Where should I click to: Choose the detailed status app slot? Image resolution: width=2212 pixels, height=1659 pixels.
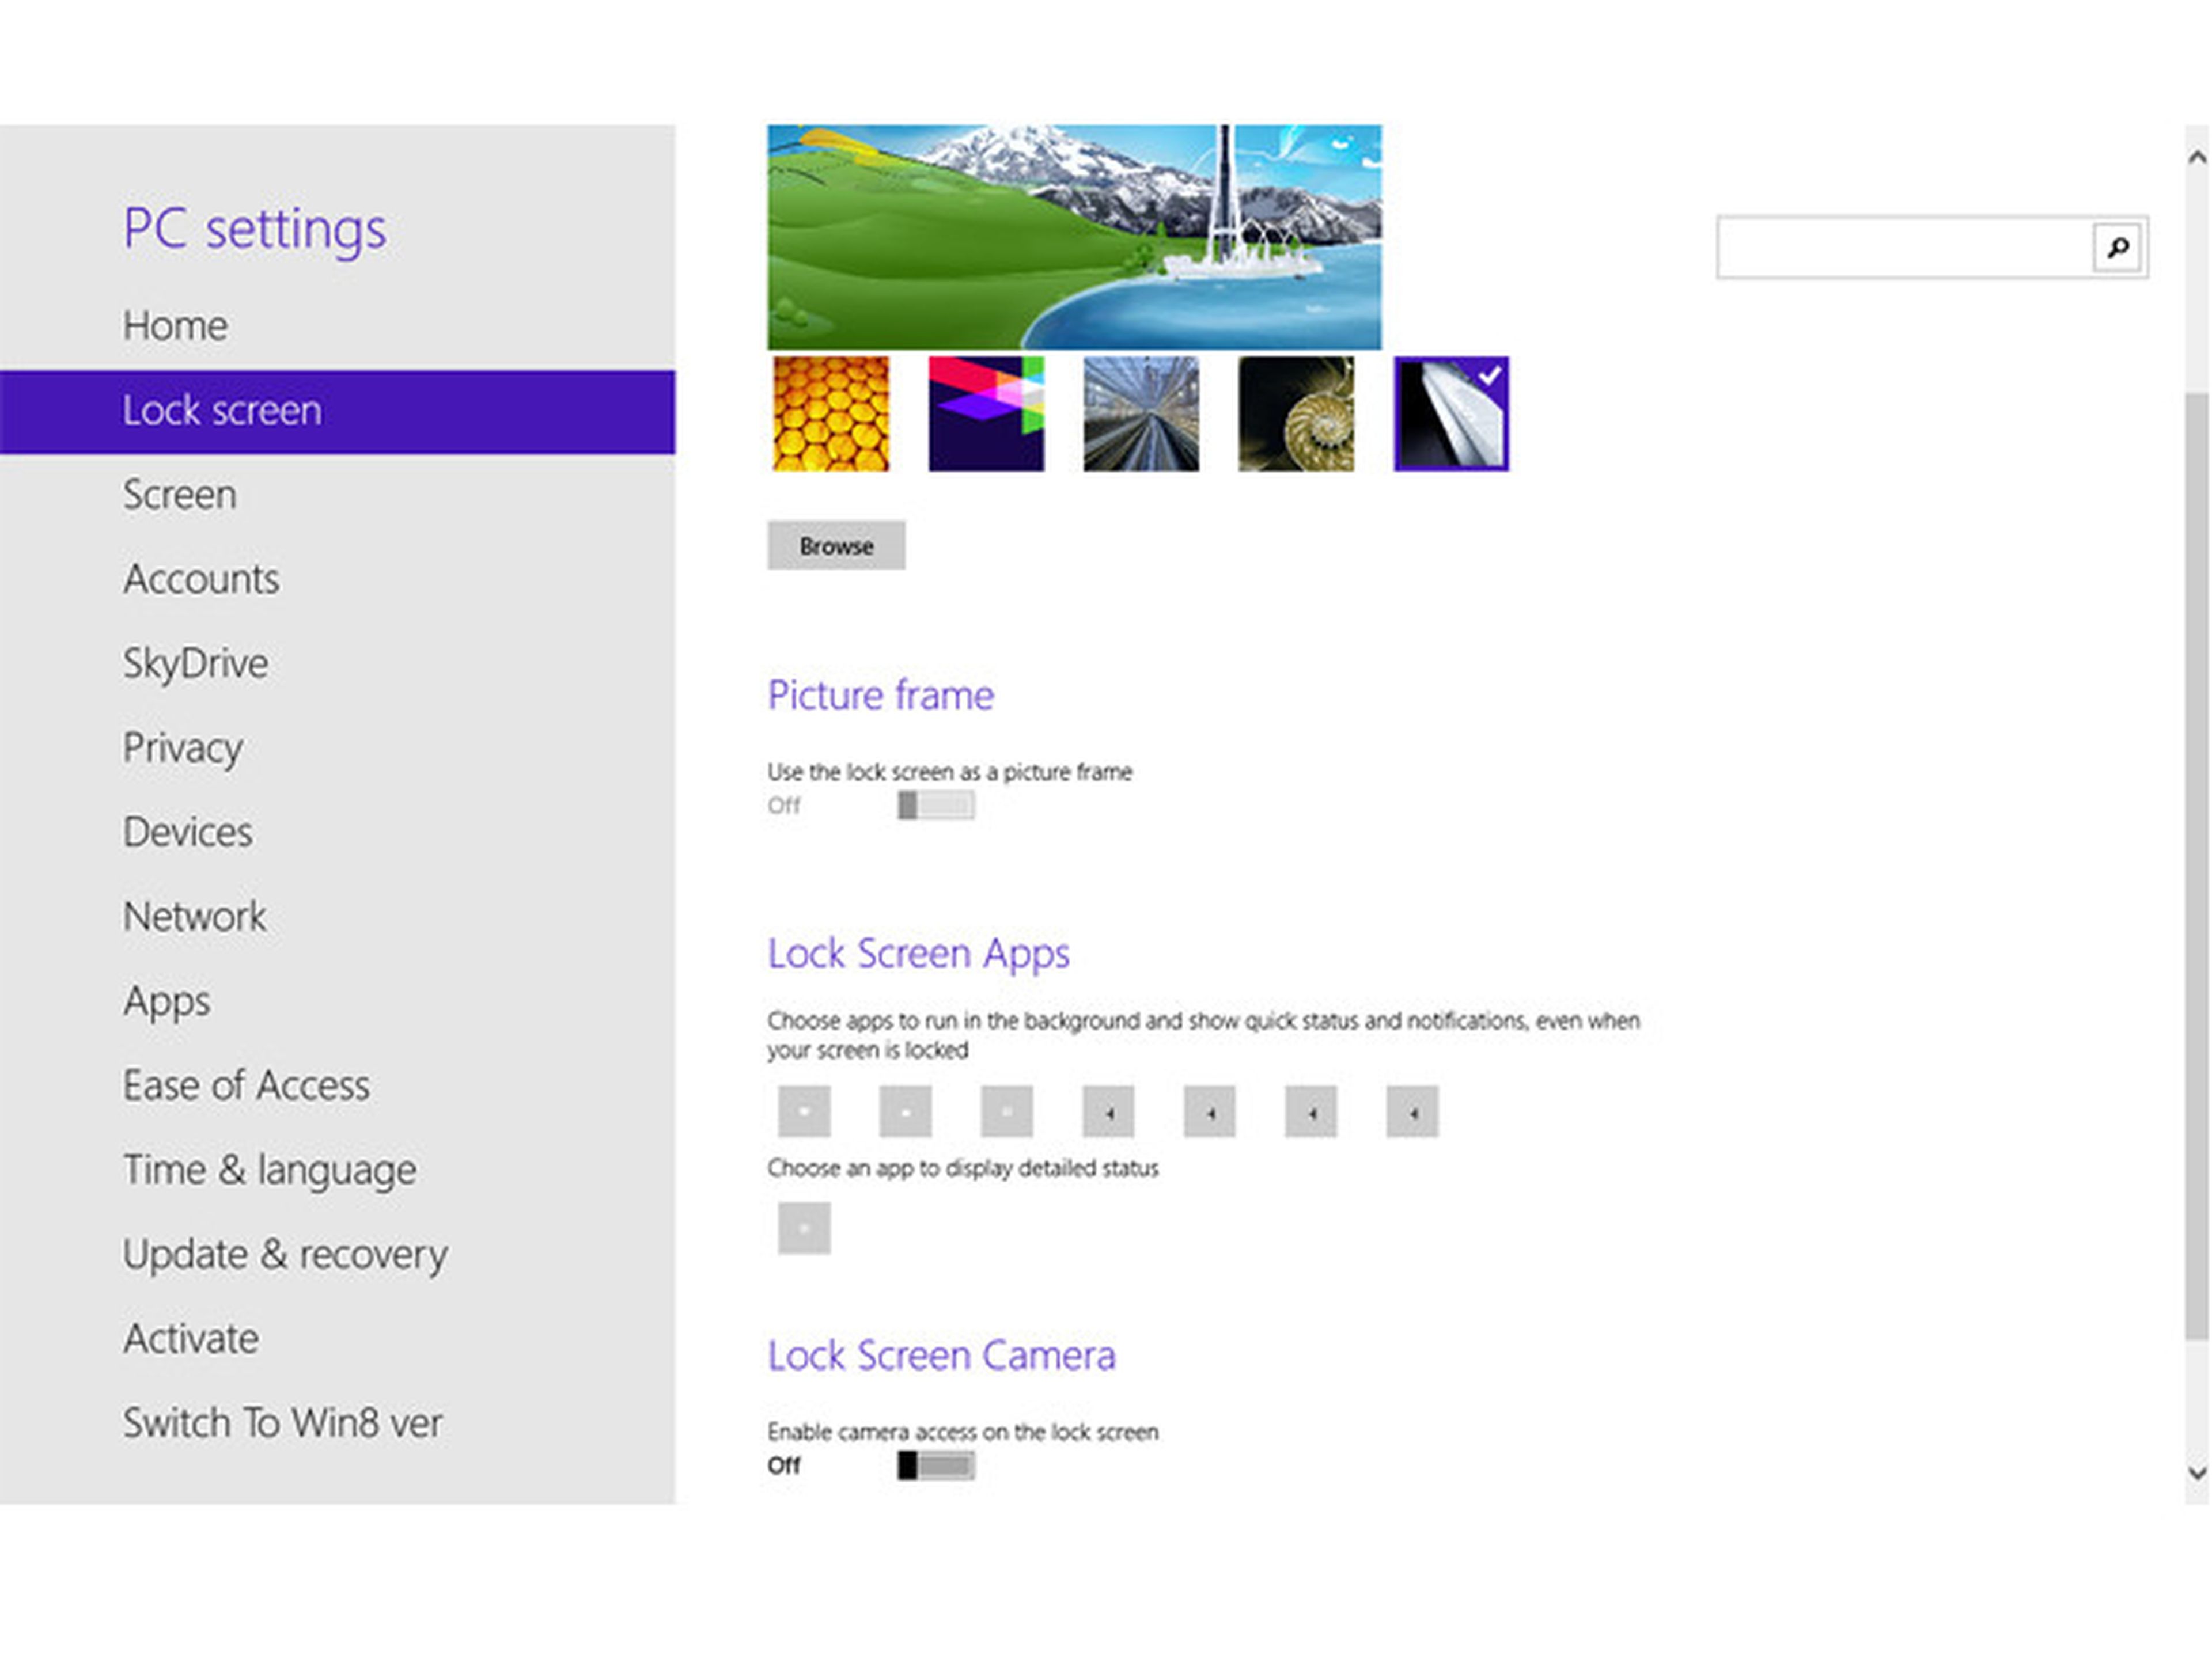pos(804,1227)
